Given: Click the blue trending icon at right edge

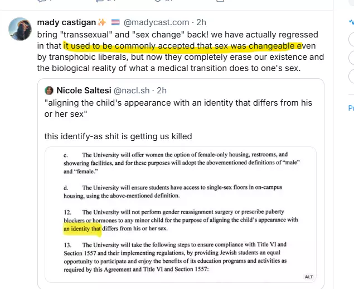Looking at the screenshot, I should tap(351, 23).
